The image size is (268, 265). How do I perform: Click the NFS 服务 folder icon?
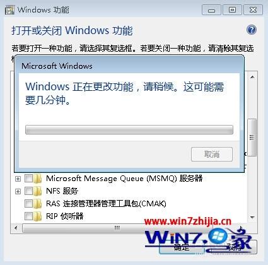(x=38, y=191)
